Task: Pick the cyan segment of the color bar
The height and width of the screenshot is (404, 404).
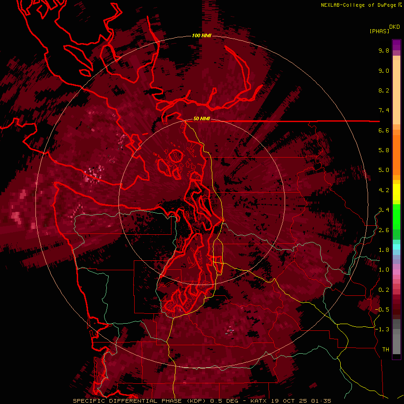Action: coord(396,247)
